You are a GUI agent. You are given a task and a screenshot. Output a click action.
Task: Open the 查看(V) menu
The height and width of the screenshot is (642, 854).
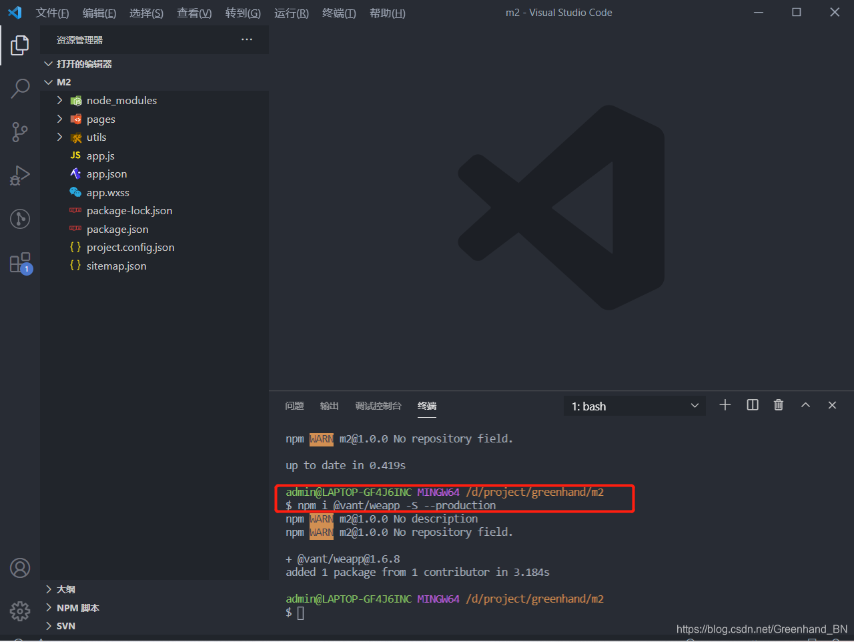pyautogui.click(x=194, y=13)
